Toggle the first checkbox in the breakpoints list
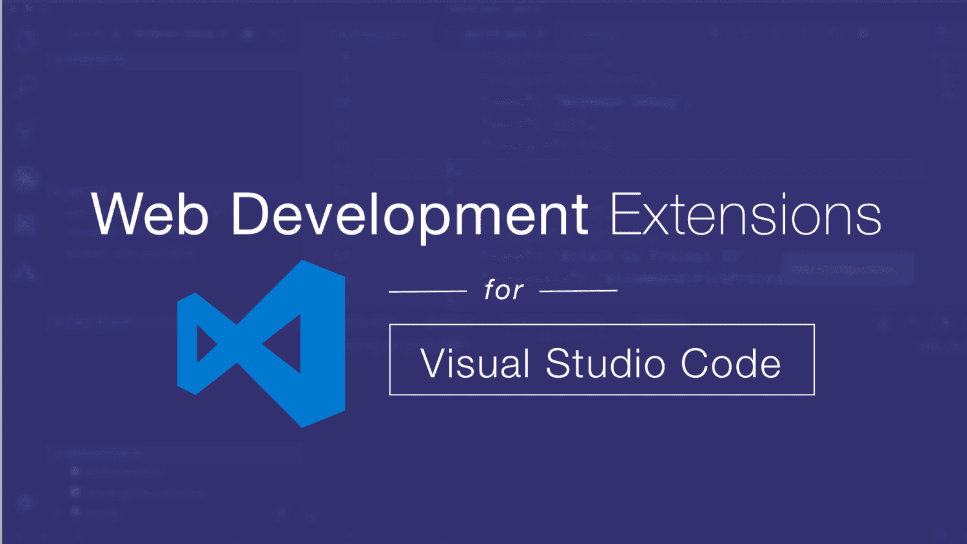This screenshot has width=967, height=544. (x=75, y=472)
